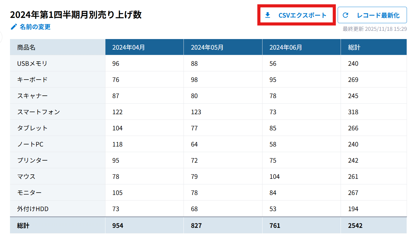Select the 2024年04月 column header
This screenshot has height=239, width=414.
coord(129,47)
